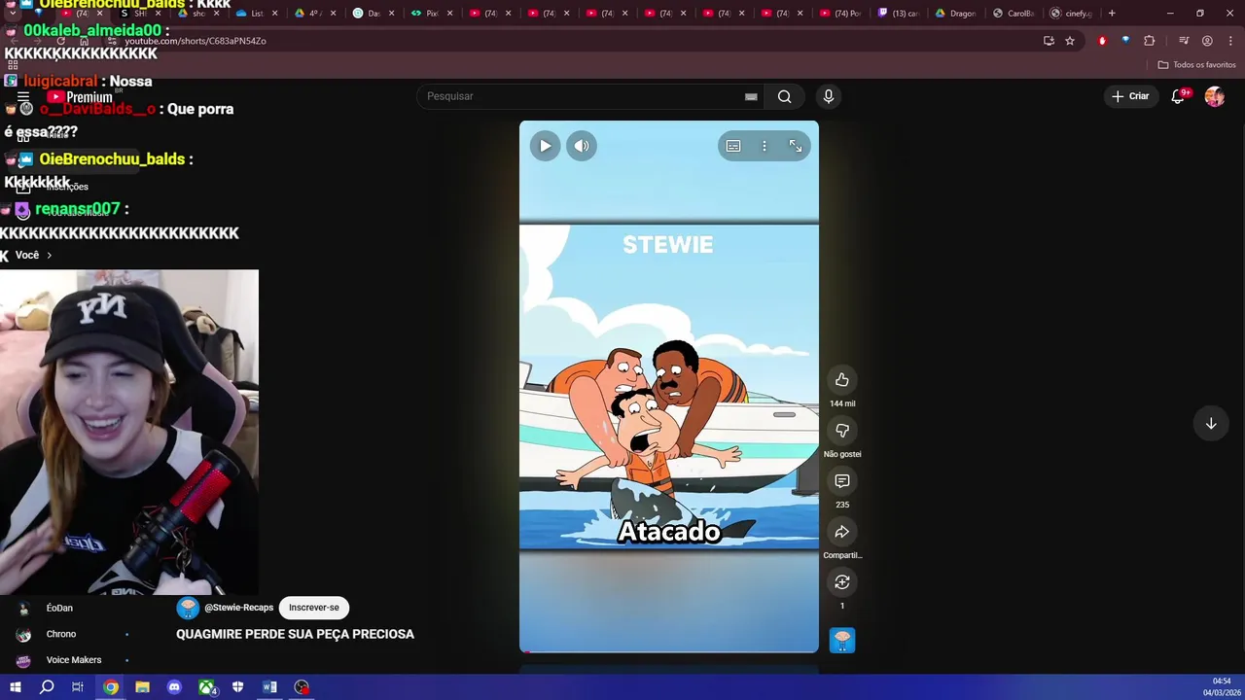The height and width of the screenshot is (700, 1245).
Task: Open Microsoft Word from the taskbar
Action: 269,687
